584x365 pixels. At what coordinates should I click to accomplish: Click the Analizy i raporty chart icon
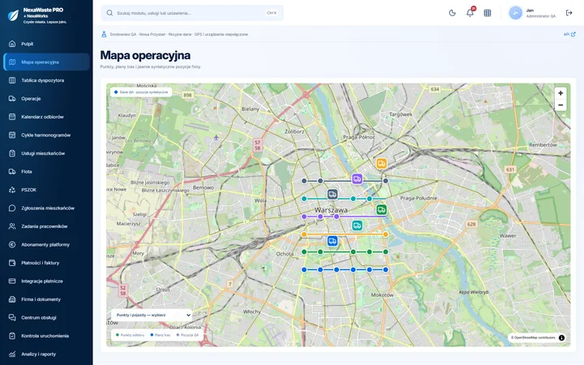point(12,354)
